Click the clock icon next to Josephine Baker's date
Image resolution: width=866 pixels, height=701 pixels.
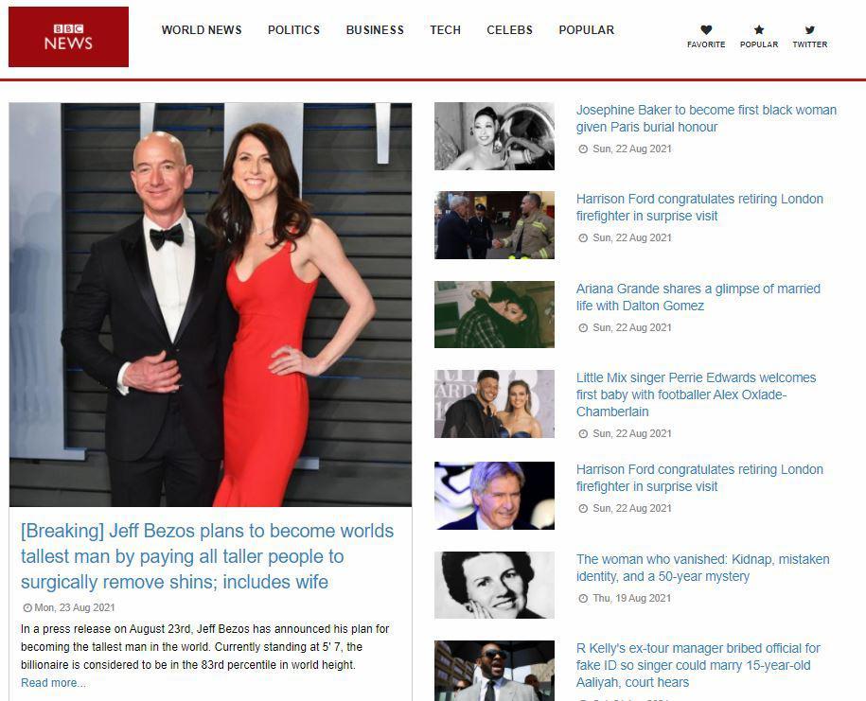[581, 149]
